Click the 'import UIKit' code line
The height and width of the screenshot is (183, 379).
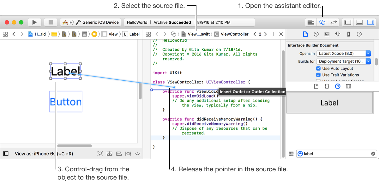click(x=167, y=73)
